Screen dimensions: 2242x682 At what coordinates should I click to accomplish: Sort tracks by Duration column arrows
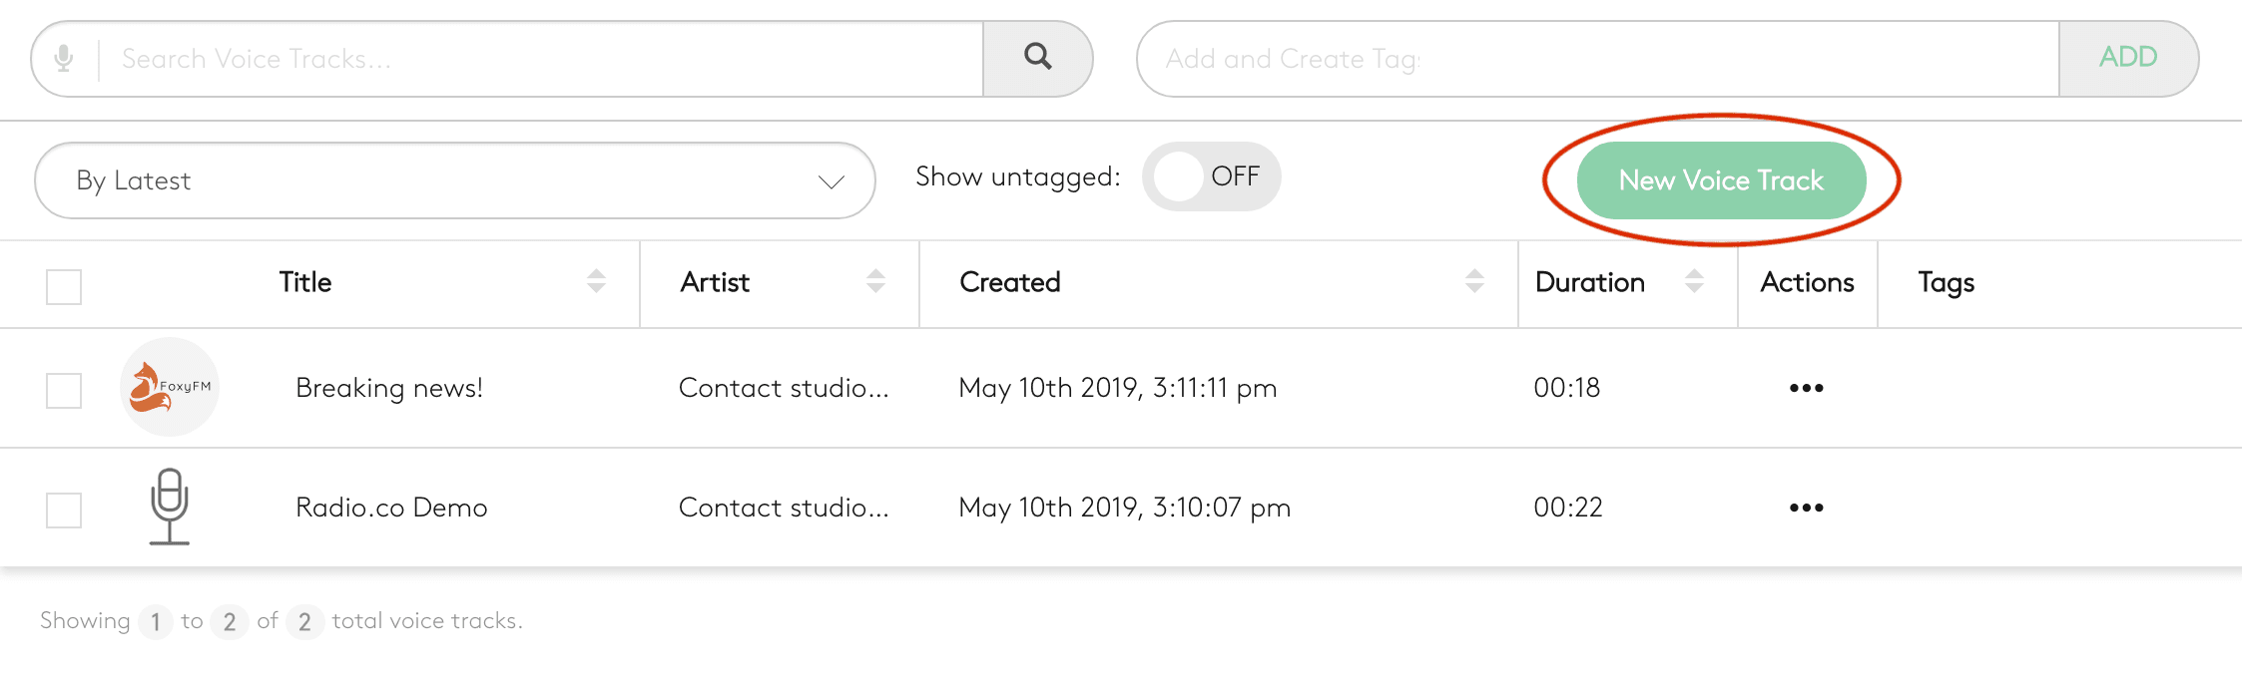coord(1694,282)
